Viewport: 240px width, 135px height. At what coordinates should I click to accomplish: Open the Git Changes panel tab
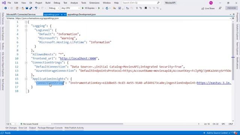(x=11, y=128)
